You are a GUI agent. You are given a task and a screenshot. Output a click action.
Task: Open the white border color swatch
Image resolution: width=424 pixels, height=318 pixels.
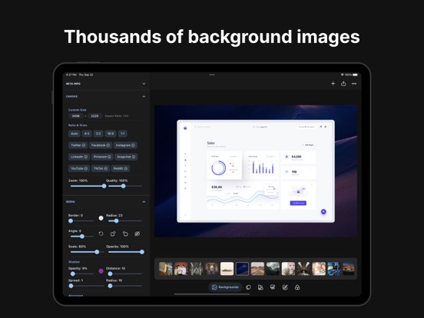click(101, 218)
